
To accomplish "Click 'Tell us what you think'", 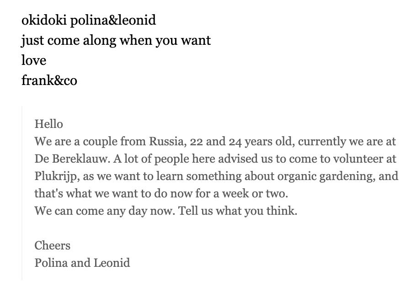I will coord(236,212).
